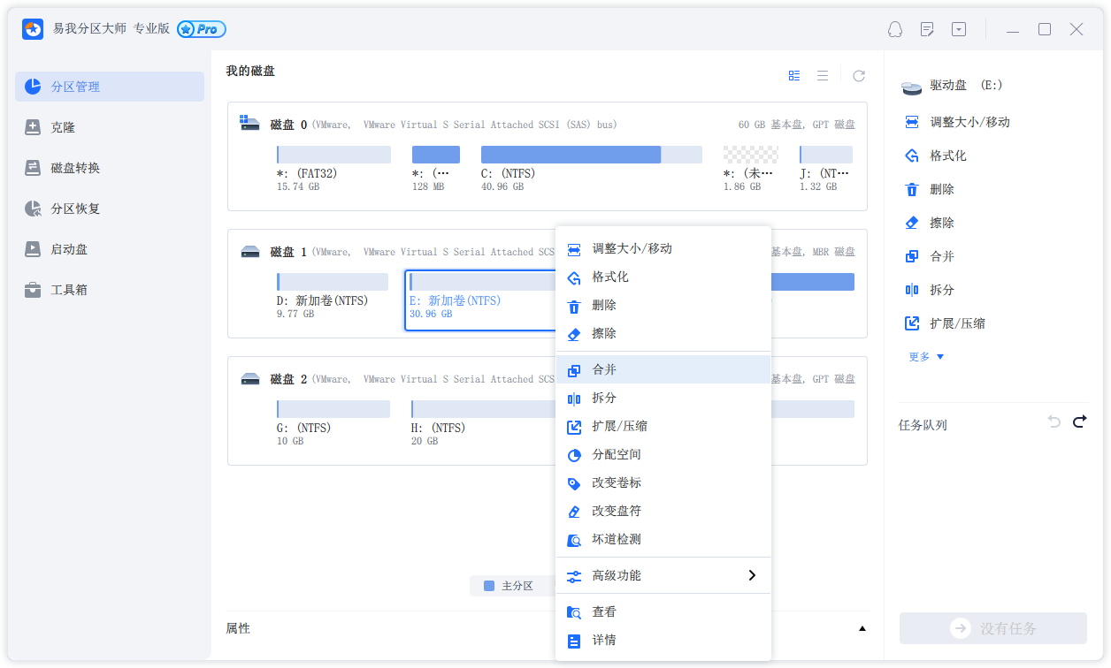Select graphical disk layout view toggle

click(x=794, y=76)
